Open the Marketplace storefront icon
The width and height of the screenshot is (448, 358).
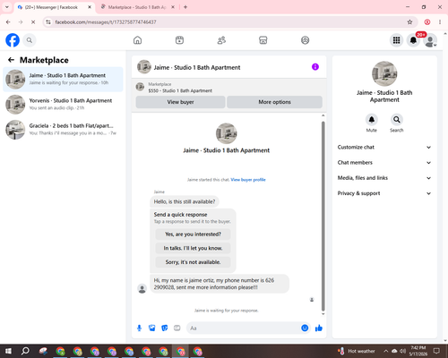click(263, 40)
